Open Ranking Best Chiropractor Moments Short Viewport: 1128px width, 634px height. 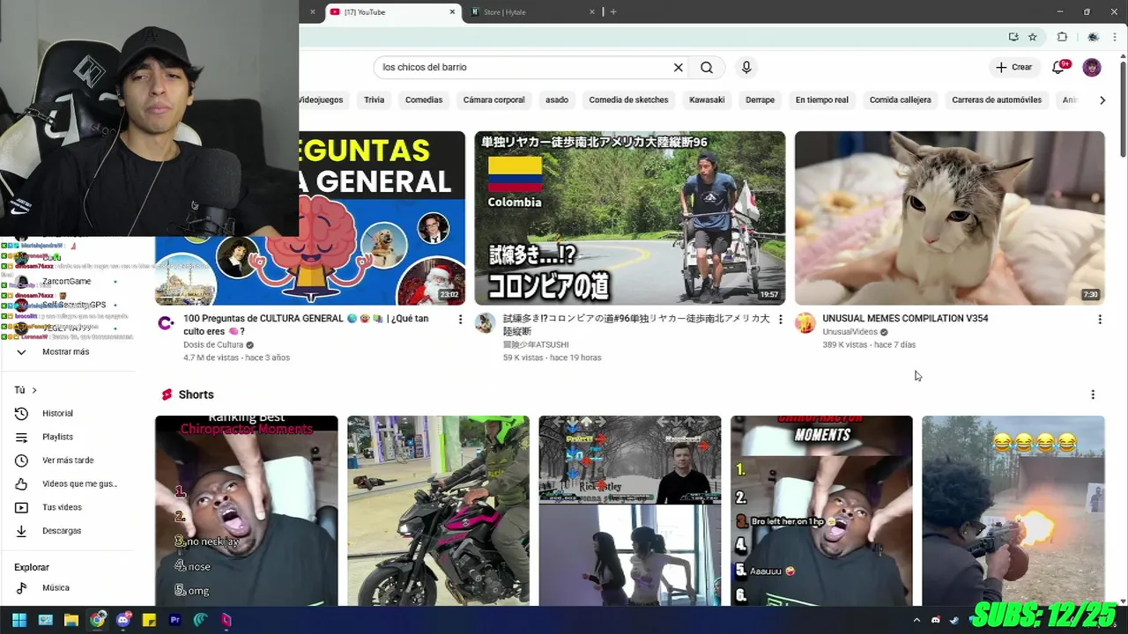tap(246, 511)
